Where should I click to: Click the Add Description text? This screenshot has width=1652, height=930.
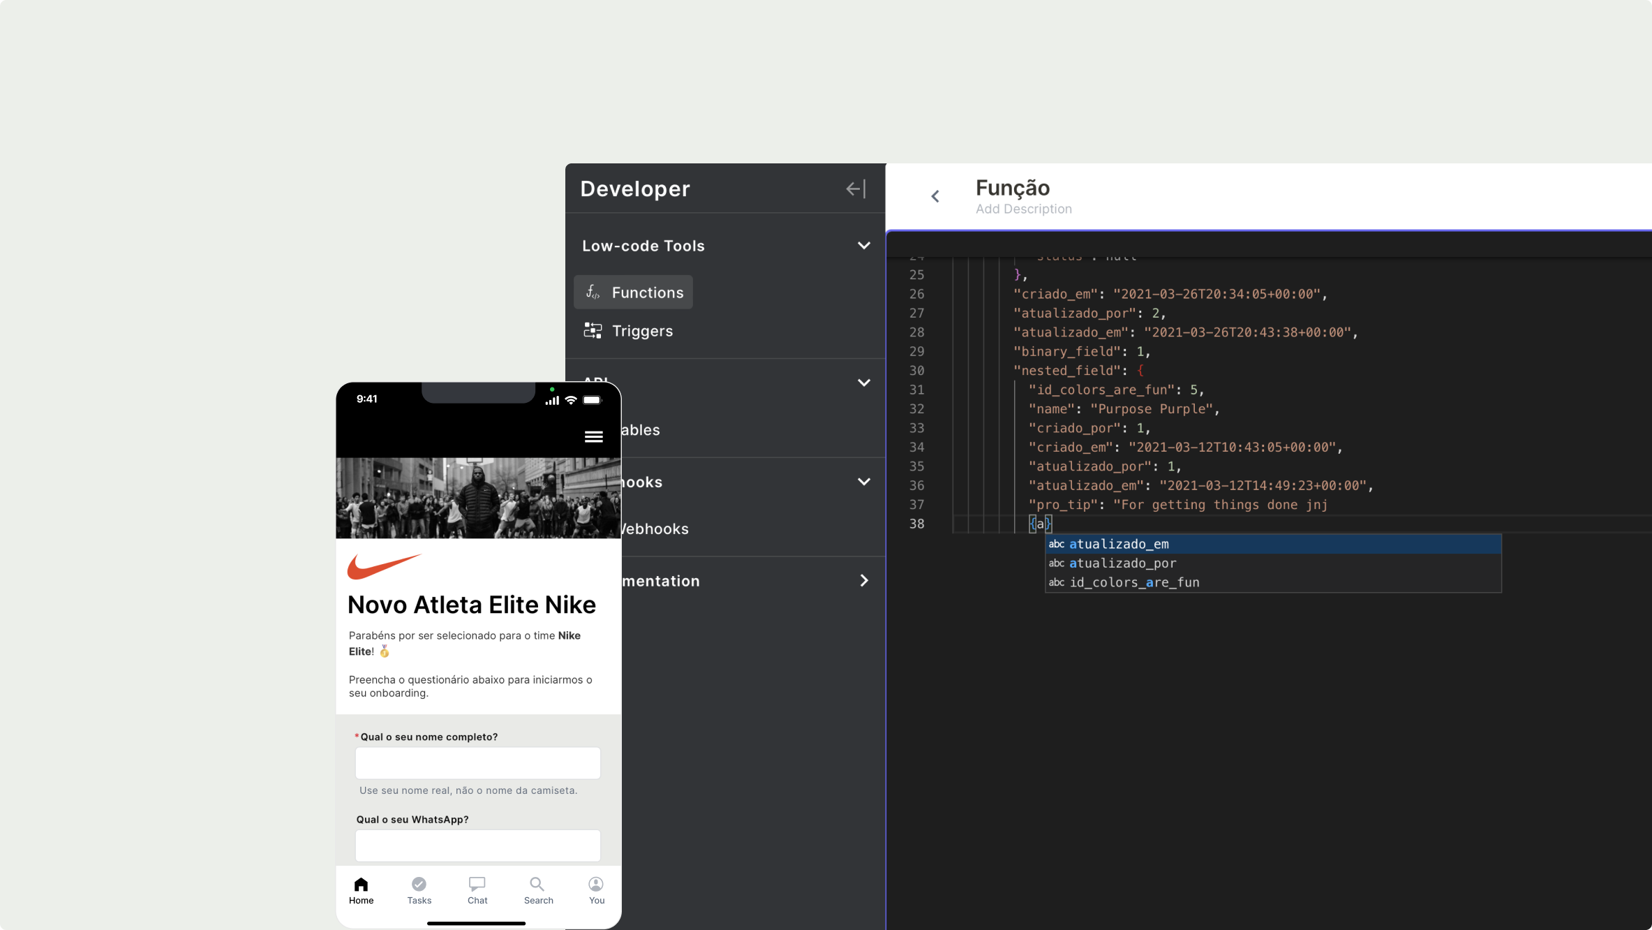coord(1023,209)
